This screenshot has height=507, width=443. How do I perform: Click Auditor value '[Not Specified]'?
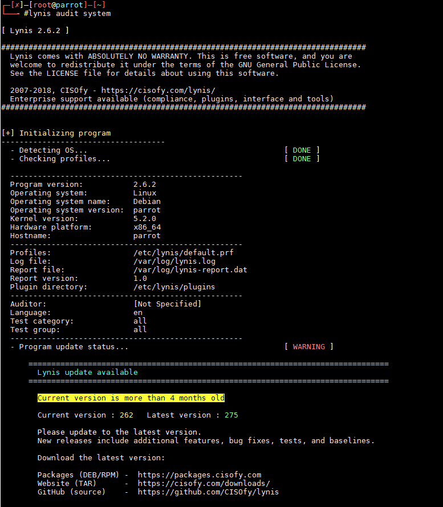(167, 304)
